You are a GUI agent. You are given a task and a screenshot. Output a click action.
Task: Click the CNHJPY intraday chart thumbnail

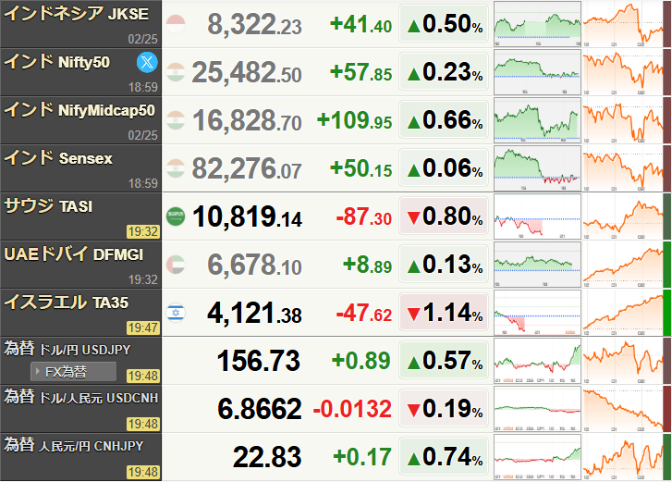pos(537,456)
